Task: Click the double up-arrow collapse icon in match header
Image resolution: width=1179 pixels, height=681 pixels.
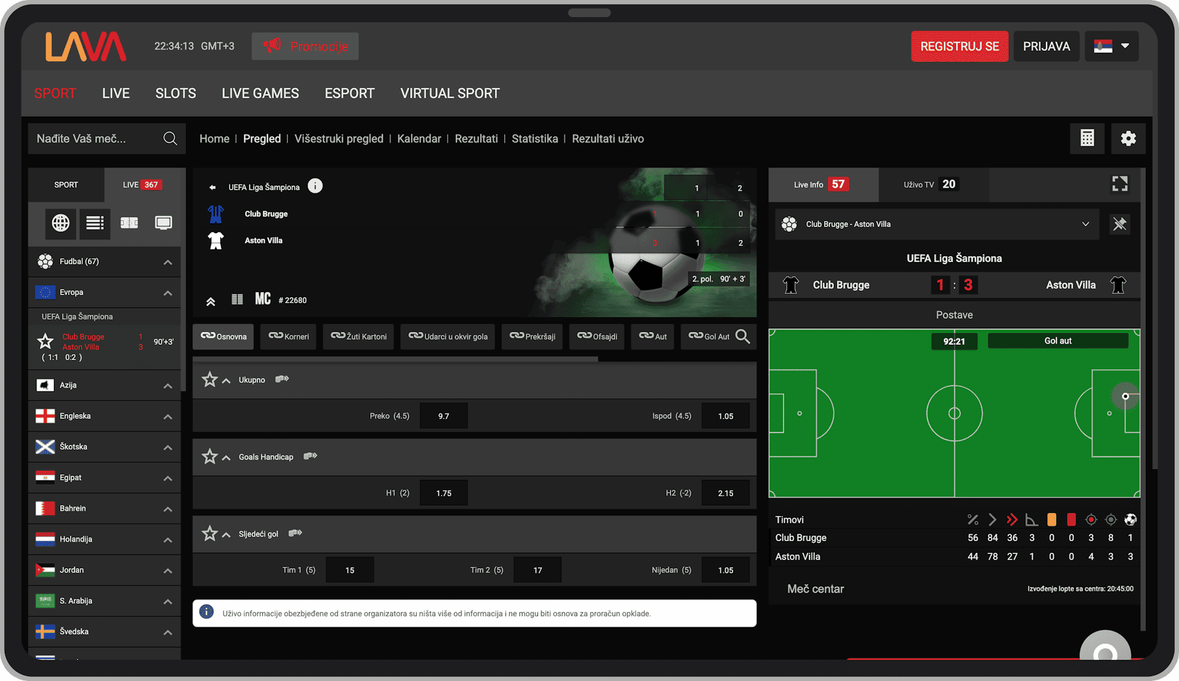Action: pos(211,301)
